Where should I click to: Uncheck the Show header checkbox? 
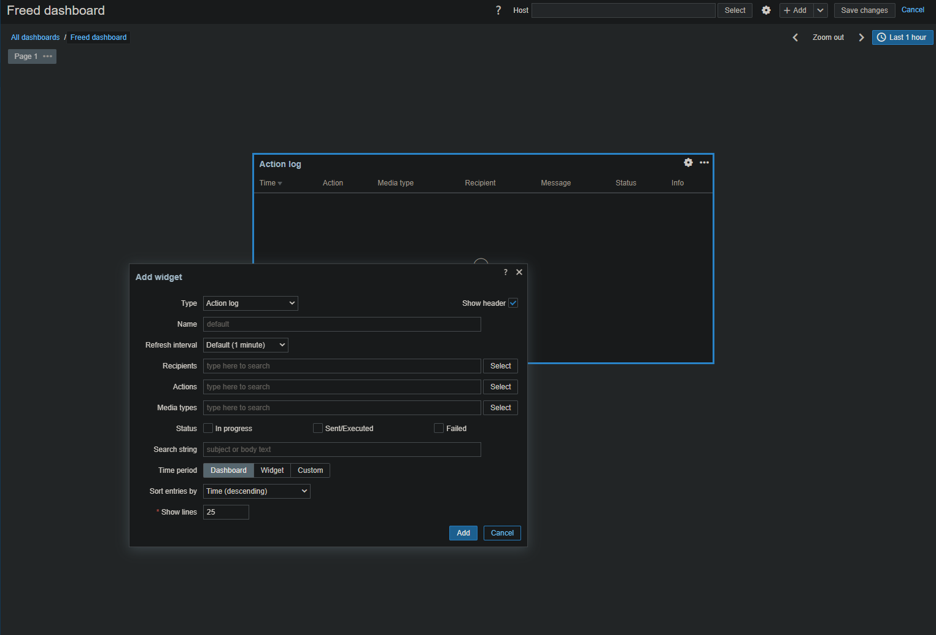[513, 303]
